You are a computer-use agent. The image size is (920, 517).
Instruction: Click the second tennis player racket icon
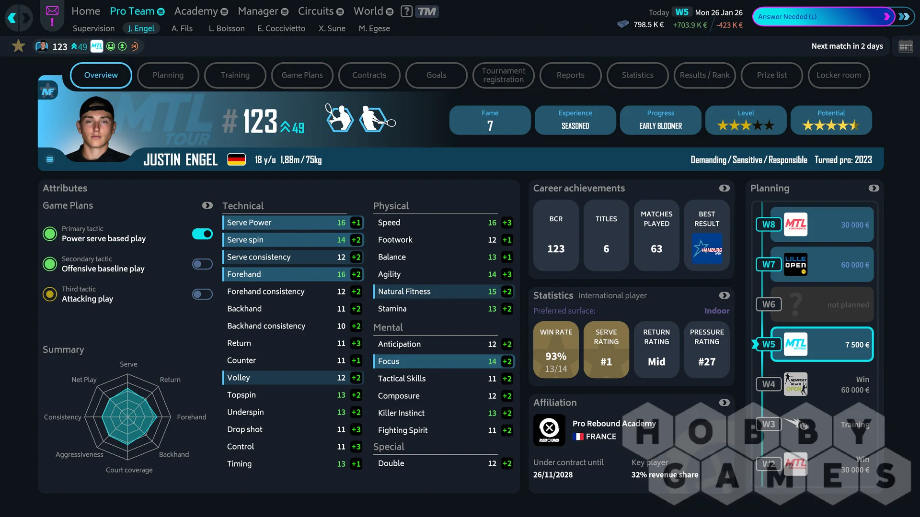click(377, 118)
